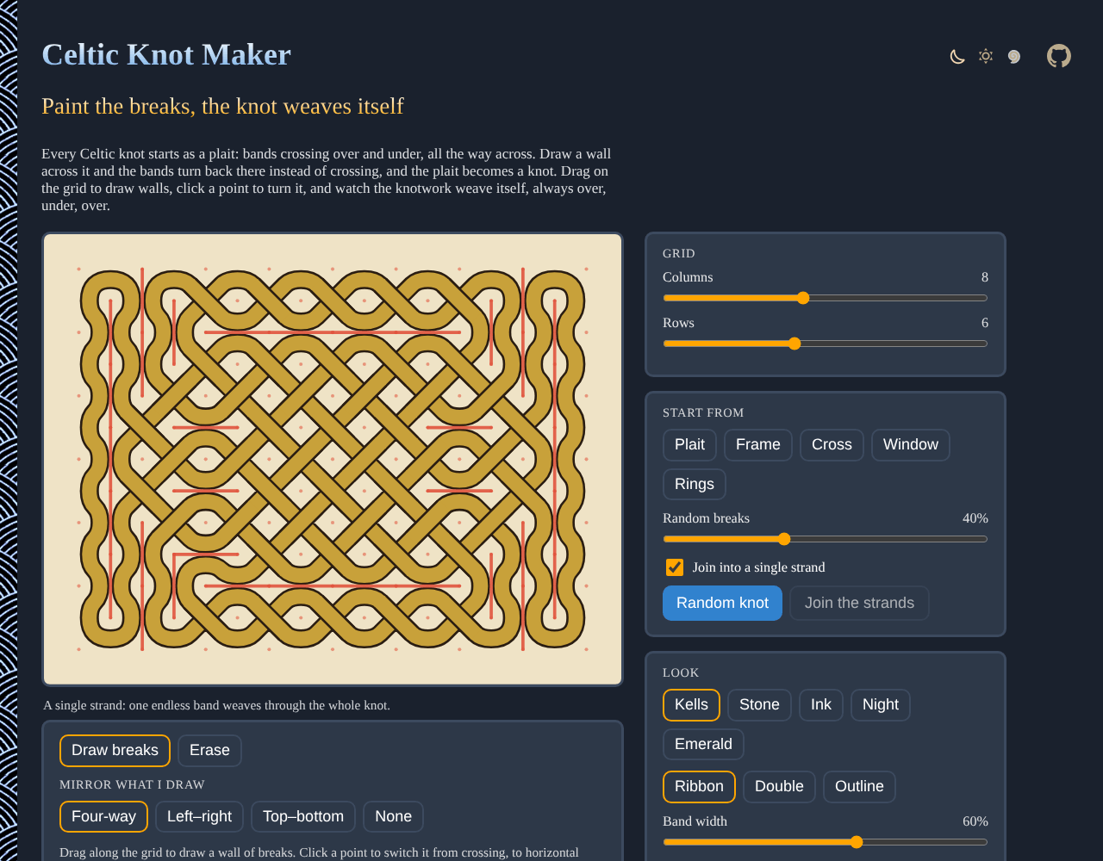Apply the Emerald look
The width and height of the screenshot is (1103, 861).
click(703, 745)
